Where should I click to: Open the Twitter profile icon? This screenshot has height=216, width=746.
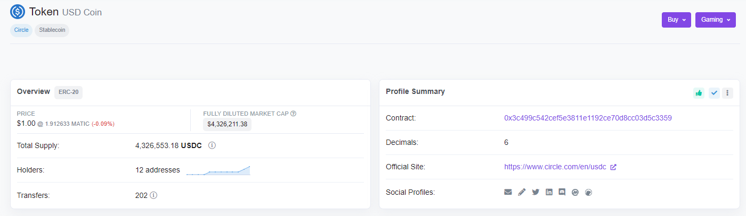(x=536, y=192)
